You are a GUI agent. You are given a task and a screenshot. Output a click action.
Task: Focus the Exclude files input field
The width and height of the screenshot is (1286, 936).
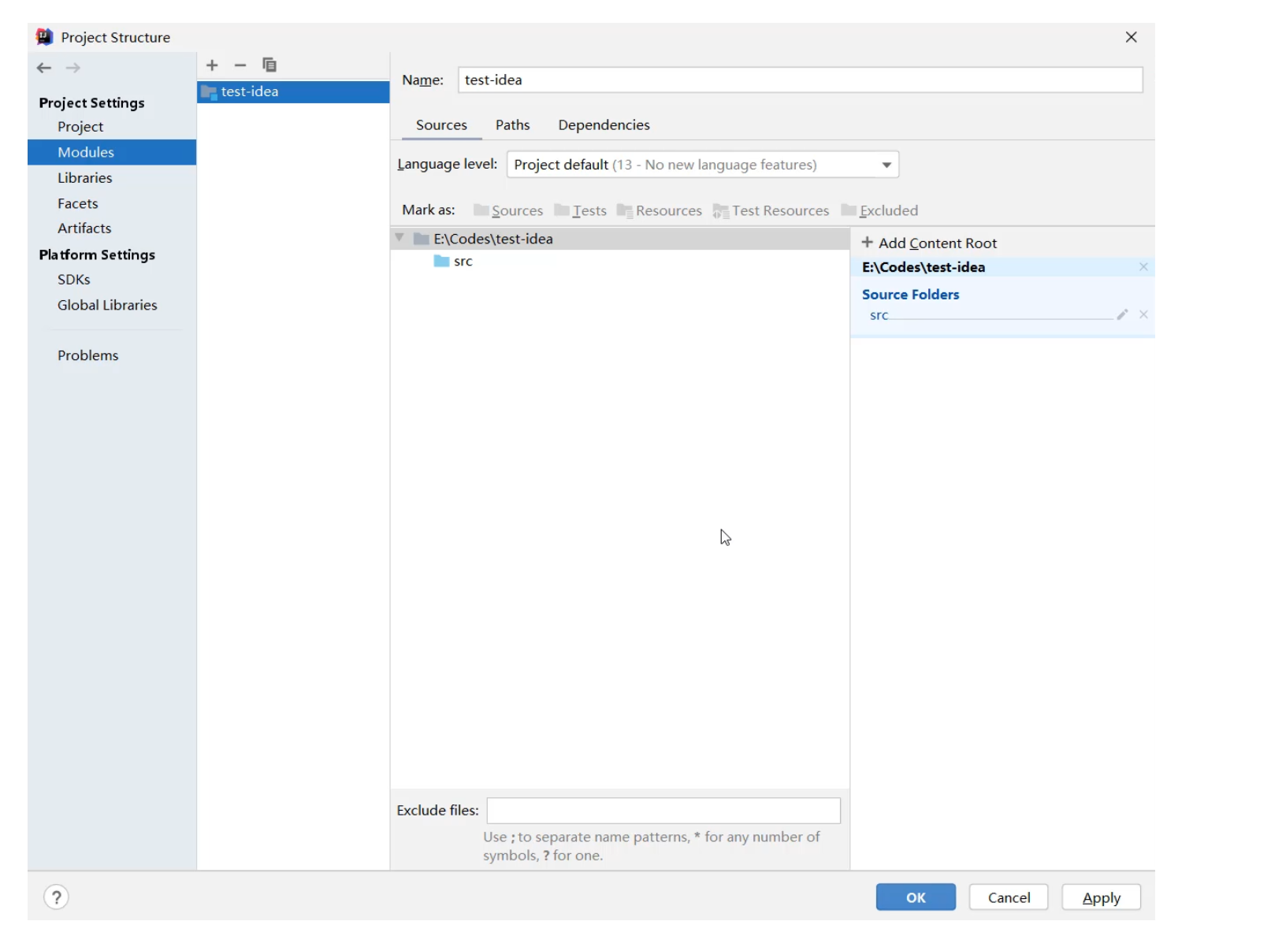663,811
